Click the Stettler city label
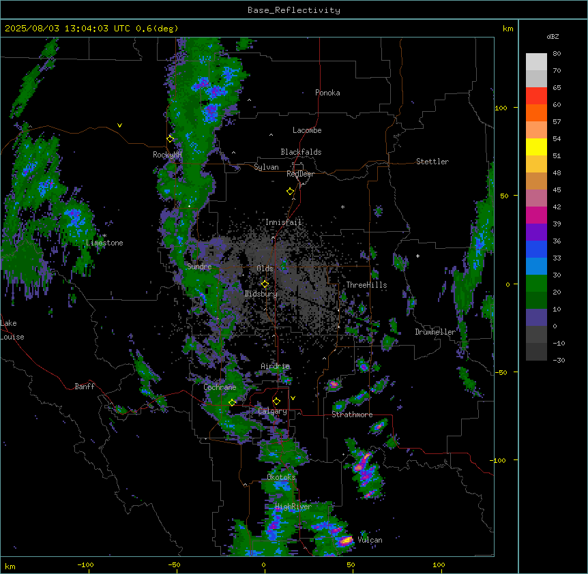588x574 pixels. pyautogui.click(x=432, y=162)
